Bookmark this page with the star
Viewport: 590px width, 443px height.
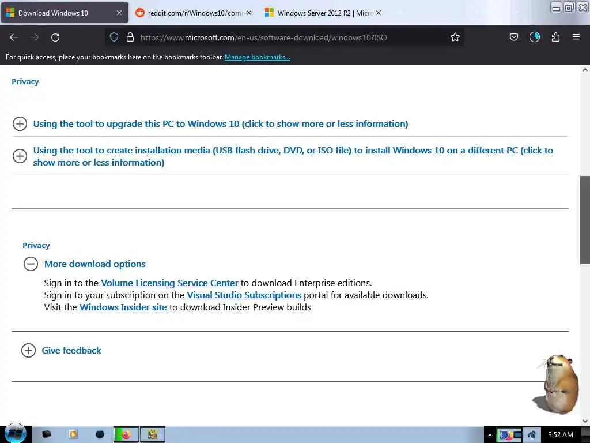pos(455,37)
